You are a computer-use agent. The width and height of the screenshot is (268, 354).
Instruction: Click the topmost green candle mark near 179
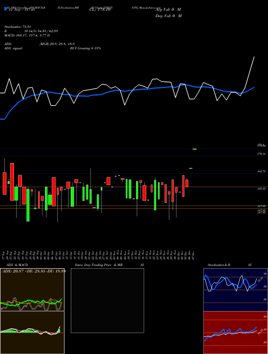point(195,149)
